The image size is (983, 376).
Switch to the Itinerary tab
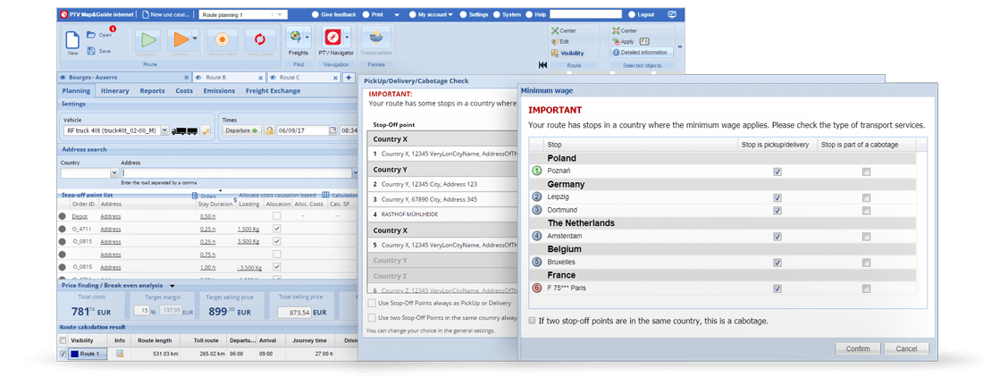[x=114, y=90]
